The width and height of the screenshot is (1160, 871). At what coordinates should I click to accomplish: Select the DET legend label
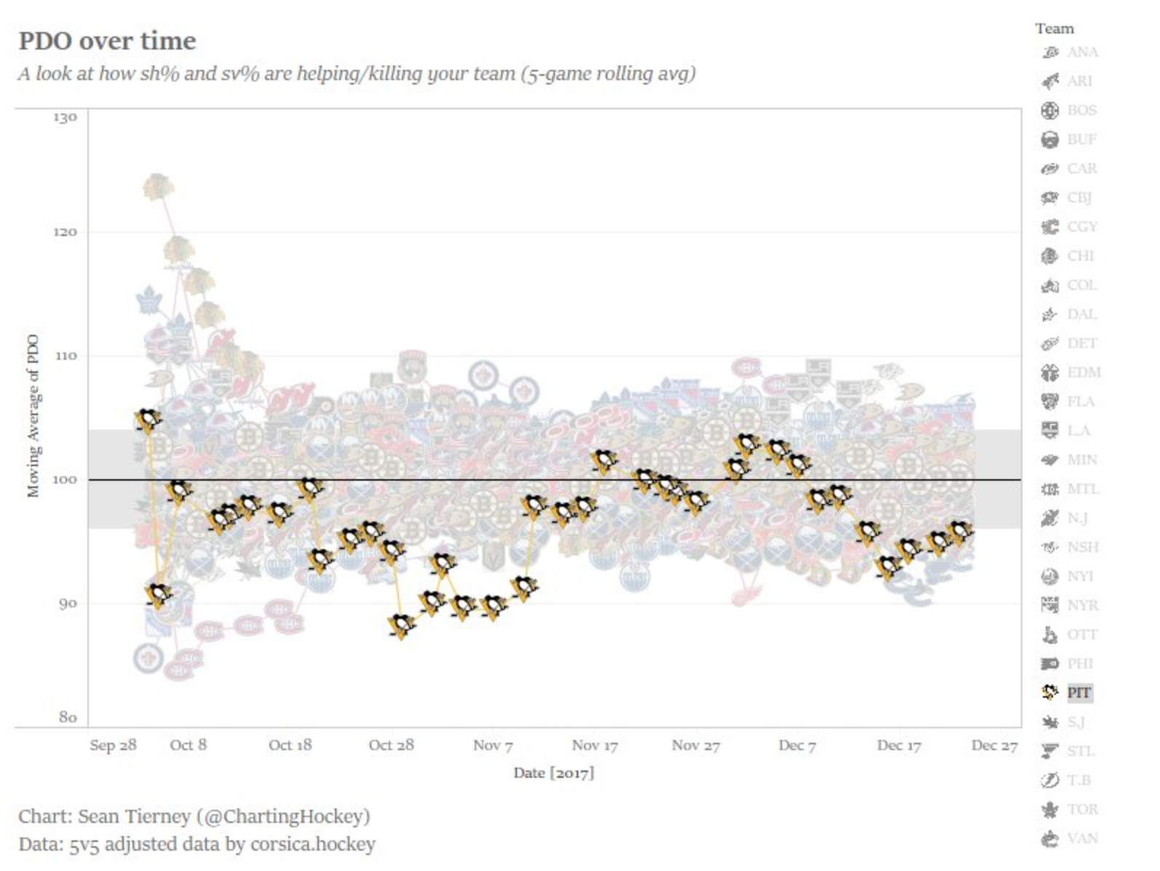(x=1081, y=343)
